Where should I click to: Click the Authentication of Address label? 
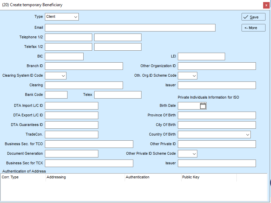click(24, 171)
